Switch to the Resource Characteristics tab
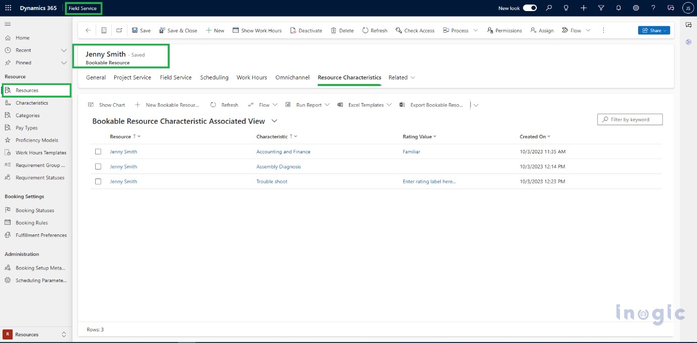The height and width of the screenshot is (343, 697). point(348,77)
